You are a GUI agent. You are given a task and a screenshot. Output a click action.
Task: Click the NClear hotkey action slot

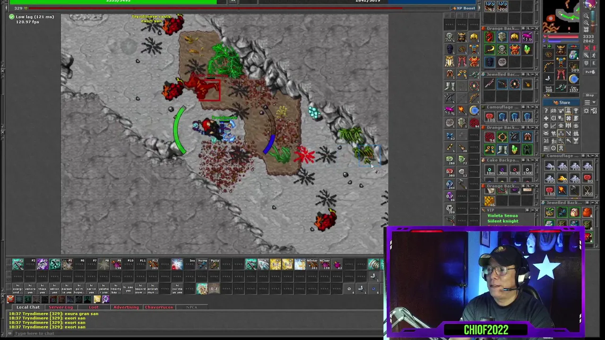tap(325, 264)
